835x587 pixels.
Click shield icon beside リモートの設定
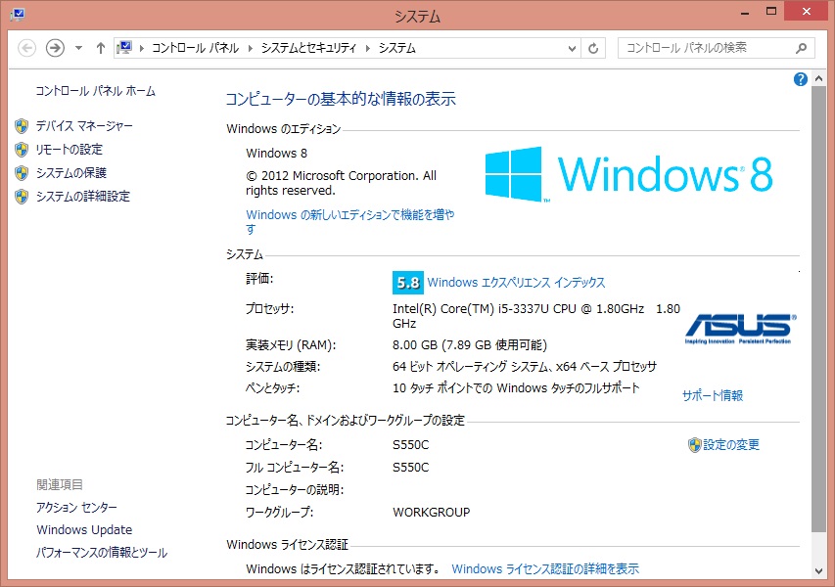[22, 150]
